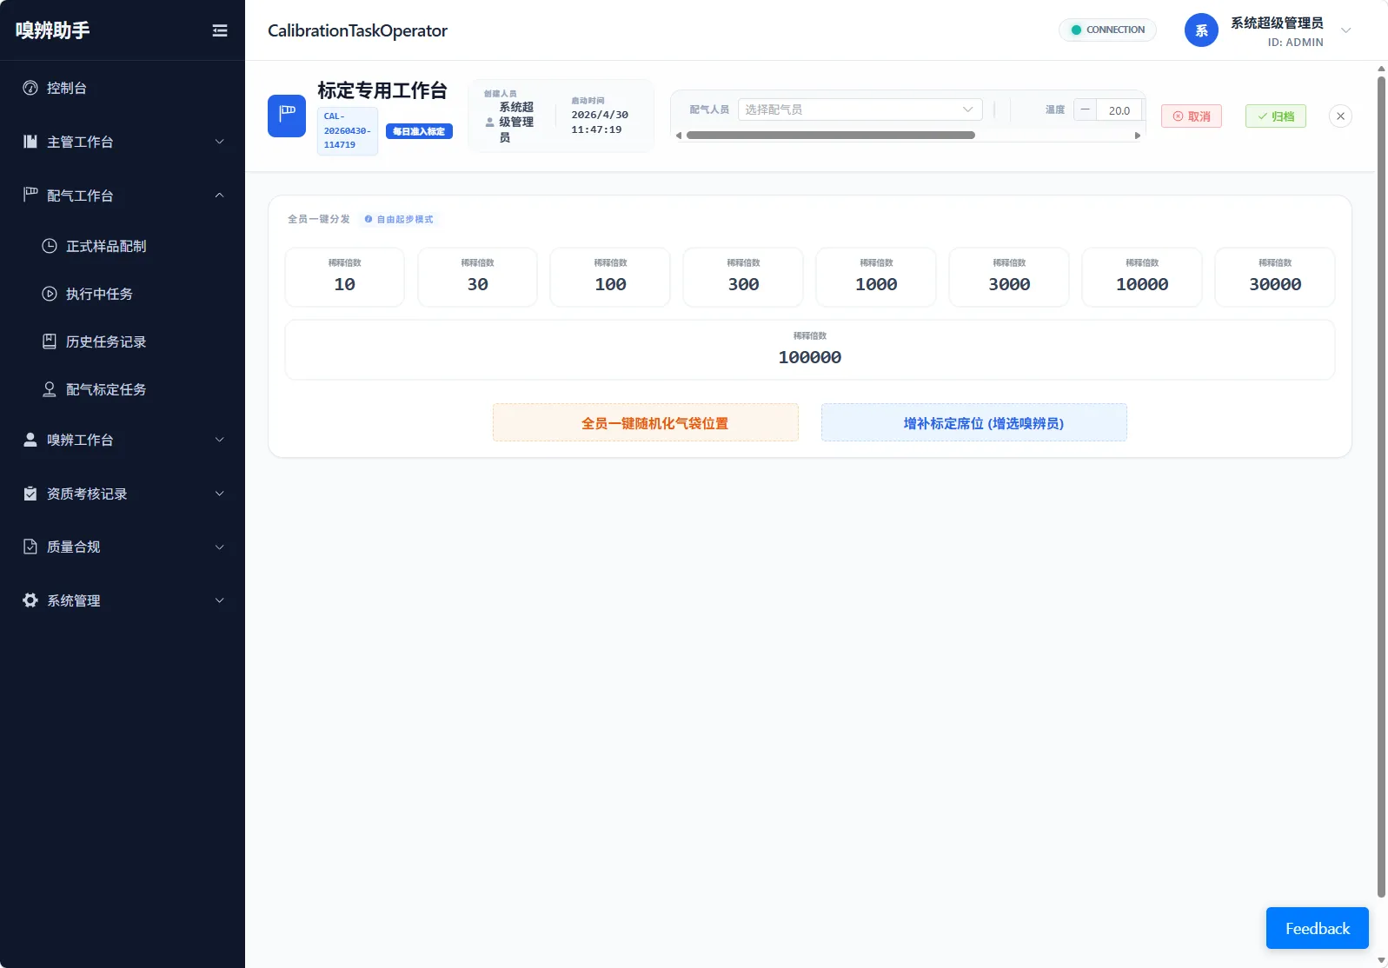Click the toolbar scrollbar left arrow
Image resolution: width=1388 pixels, height=968 pixels.
[x=679, y=136]
